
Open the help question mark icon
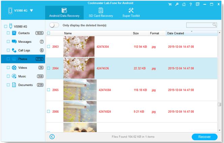[x=191, y=4]
